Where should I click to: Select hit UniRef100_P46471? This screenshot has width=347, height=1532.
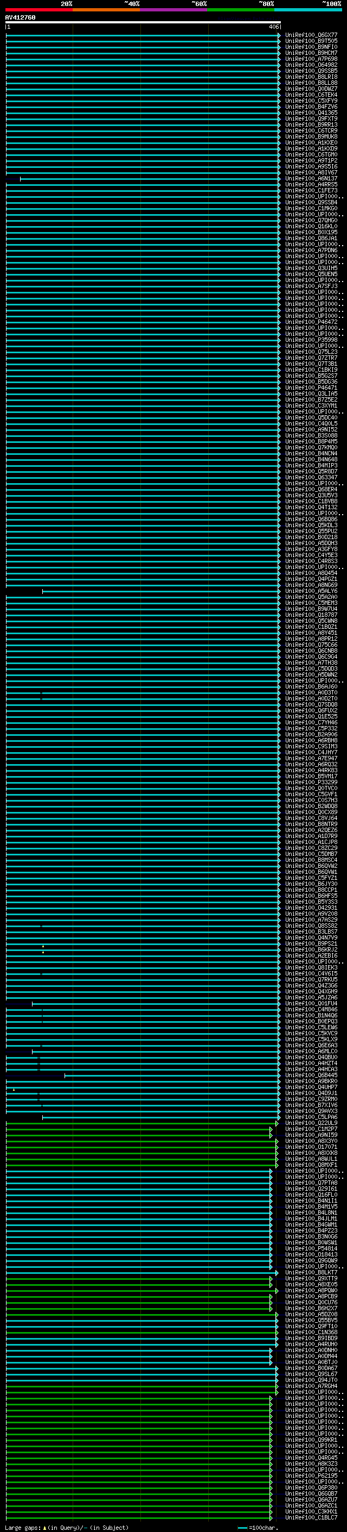311,388
